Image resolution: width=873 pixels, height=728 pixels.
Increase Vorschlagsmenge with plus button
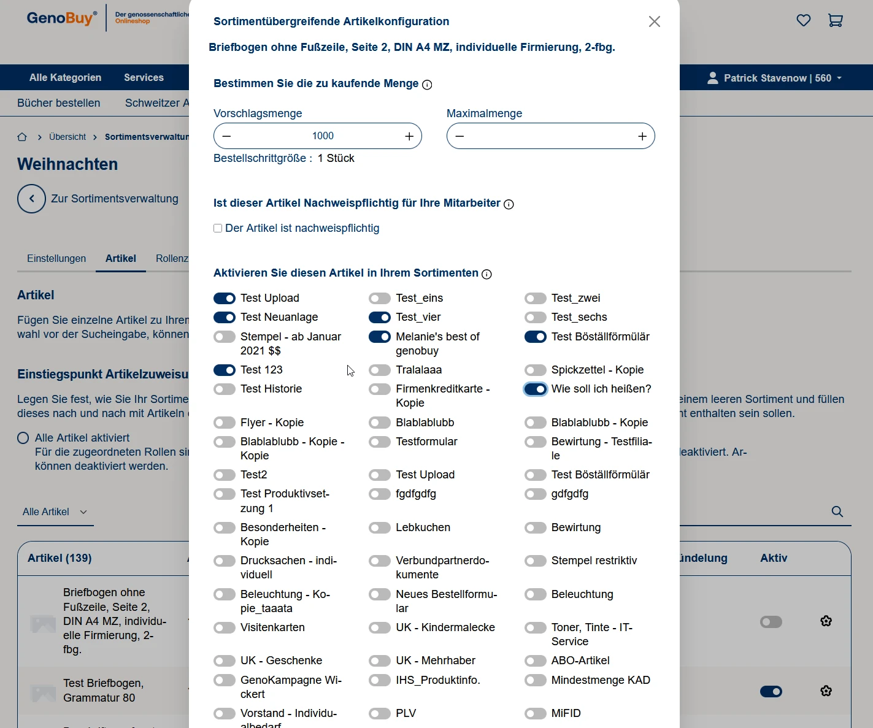pyautogui.click(x=409, y=136)
